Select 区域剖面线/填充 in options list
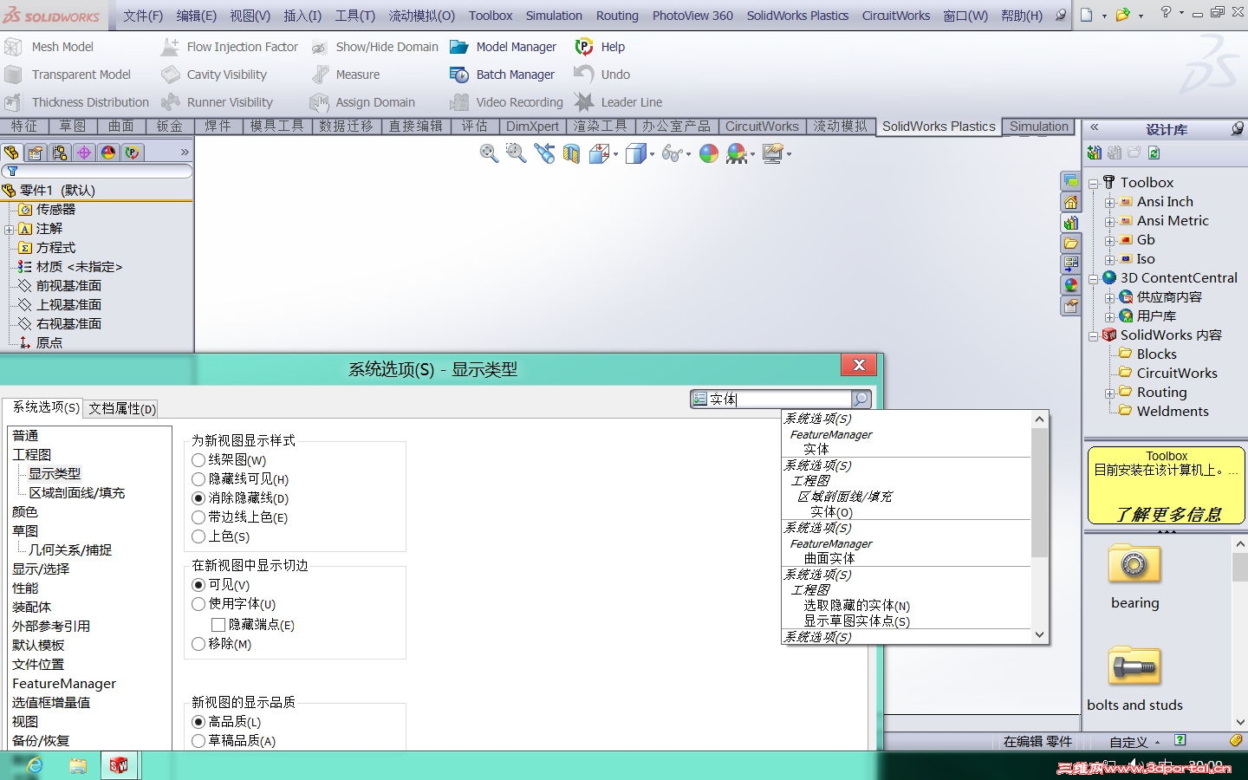 coord(77,493)
